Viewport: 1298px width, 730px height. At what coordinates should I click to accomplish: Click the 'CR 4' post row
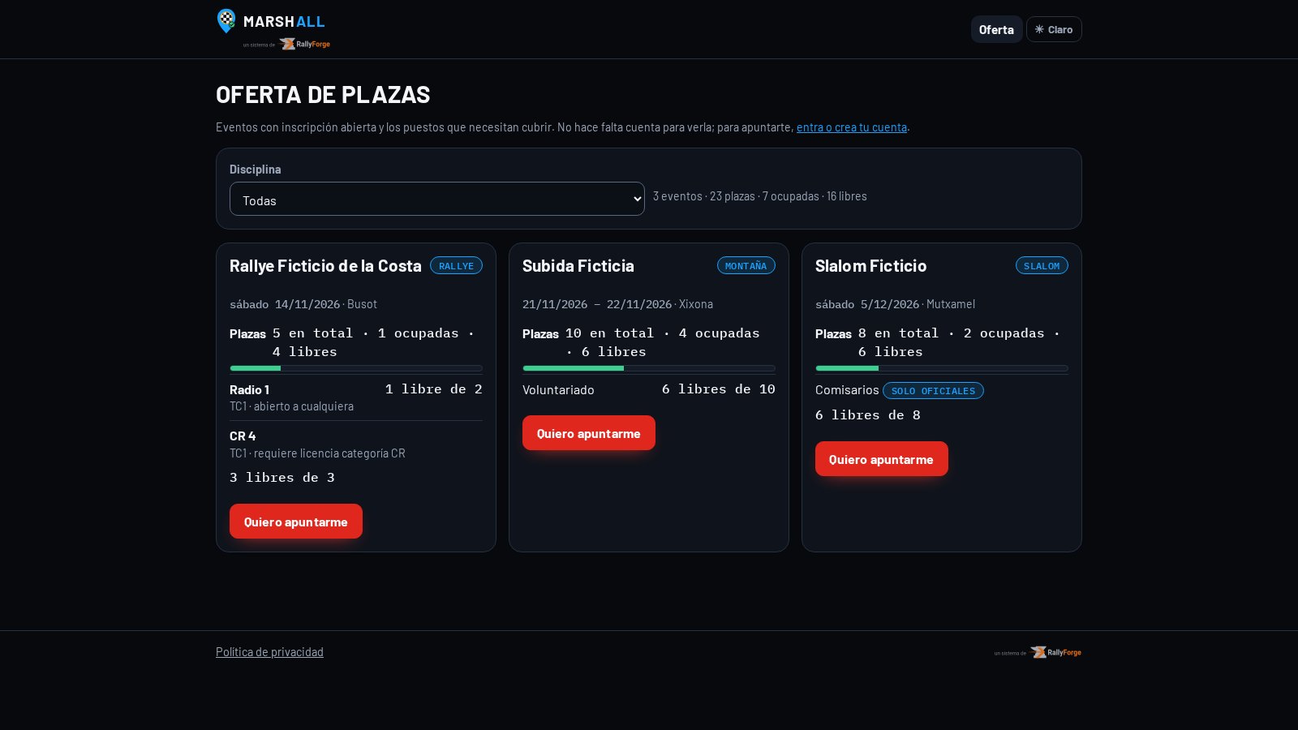coord(356,457)
